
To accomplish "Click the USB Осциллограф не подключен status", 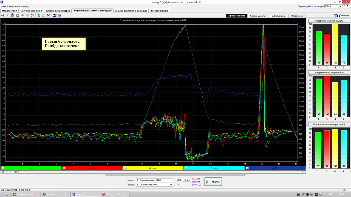I will click(x=16, y=190).
